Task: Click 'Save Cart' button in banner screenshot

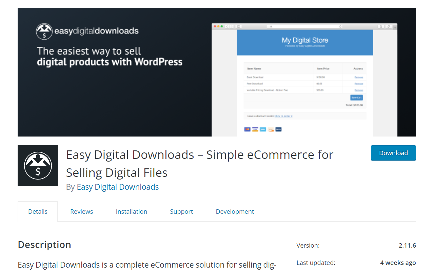Action: pyautogui.click(x=356, y=98)
